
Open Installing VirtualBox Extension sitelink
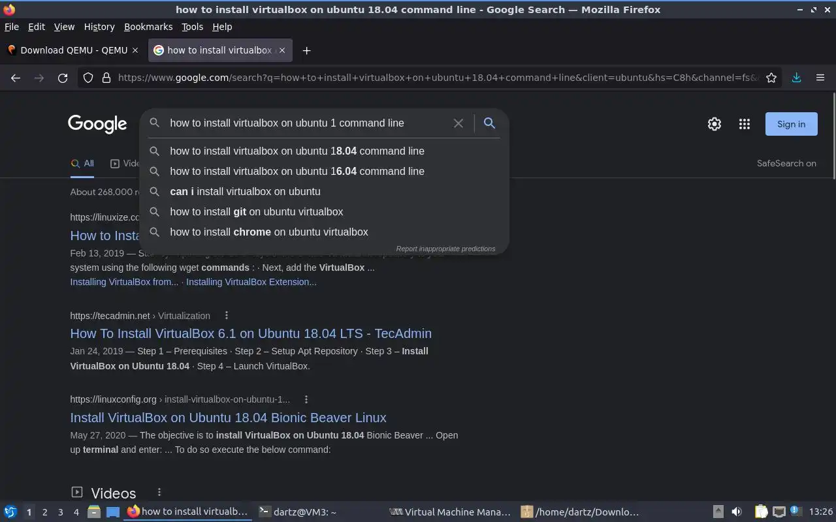point(251,282)
